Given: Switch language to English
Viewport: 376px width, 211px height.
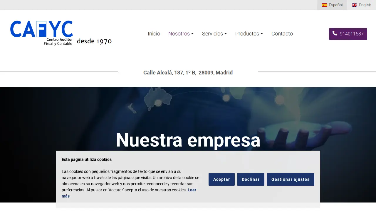Looking at the screenshot, I should [362, 5].
